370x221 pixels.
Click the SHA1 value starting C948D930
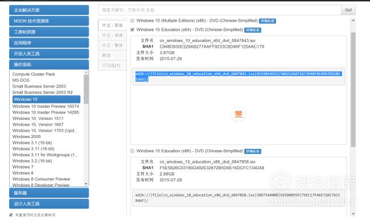coord(212,47)
